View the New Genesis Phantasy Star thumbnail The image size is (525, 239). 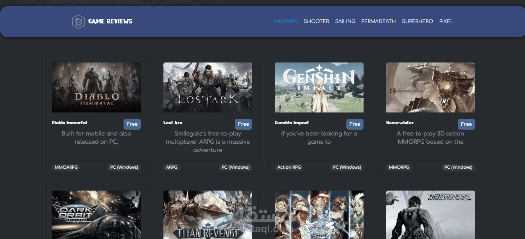pos(430,215)
